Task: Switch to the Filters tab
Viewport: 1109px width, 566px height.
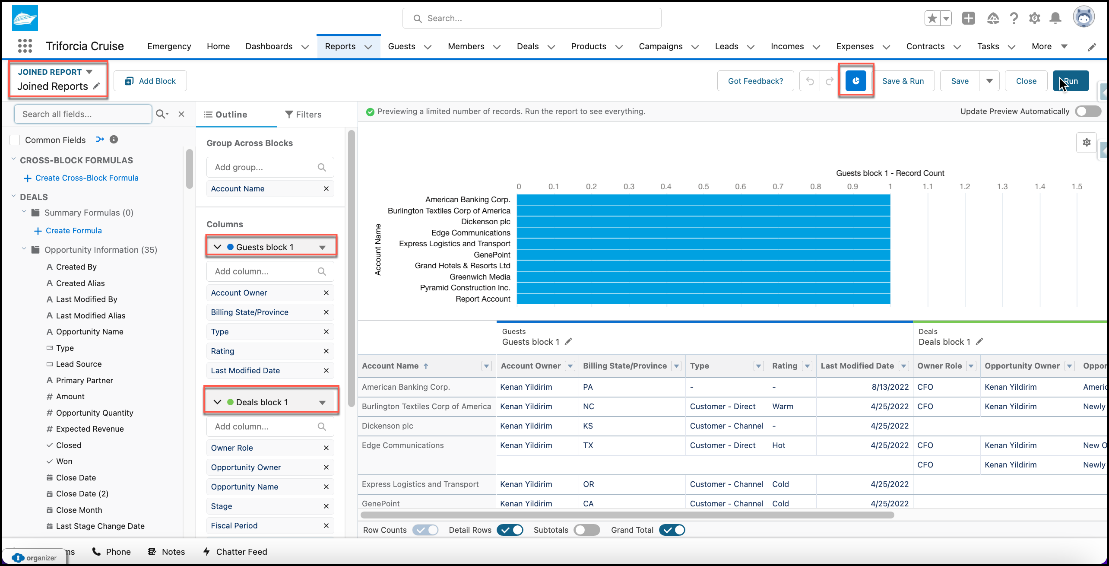Action: (x=303, y=114)
